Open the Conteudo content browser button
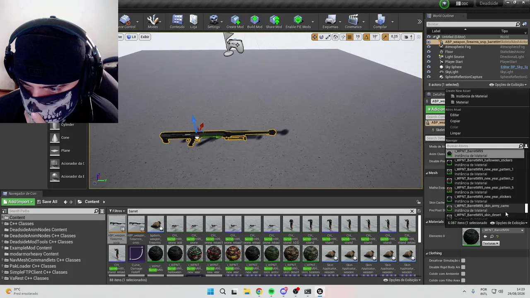Image resolution: width=530 pixels, height=298 pixels. coord(177,22)
